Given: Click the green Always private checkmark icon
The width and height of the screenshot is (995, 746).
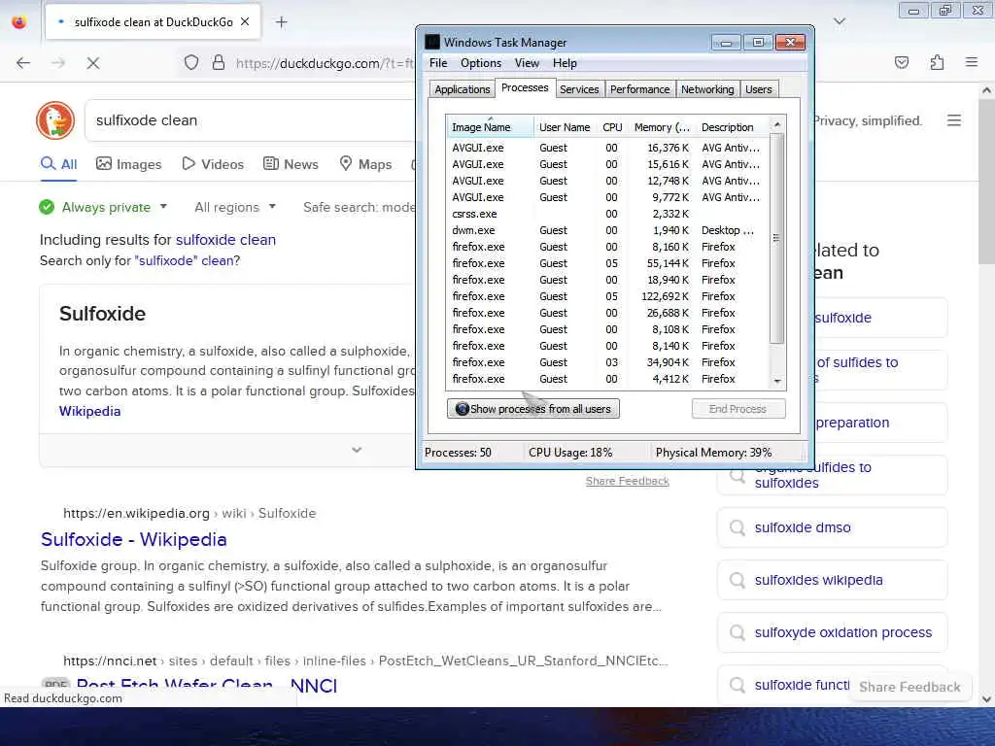Looking at the screenshot, I should (47, 207).
